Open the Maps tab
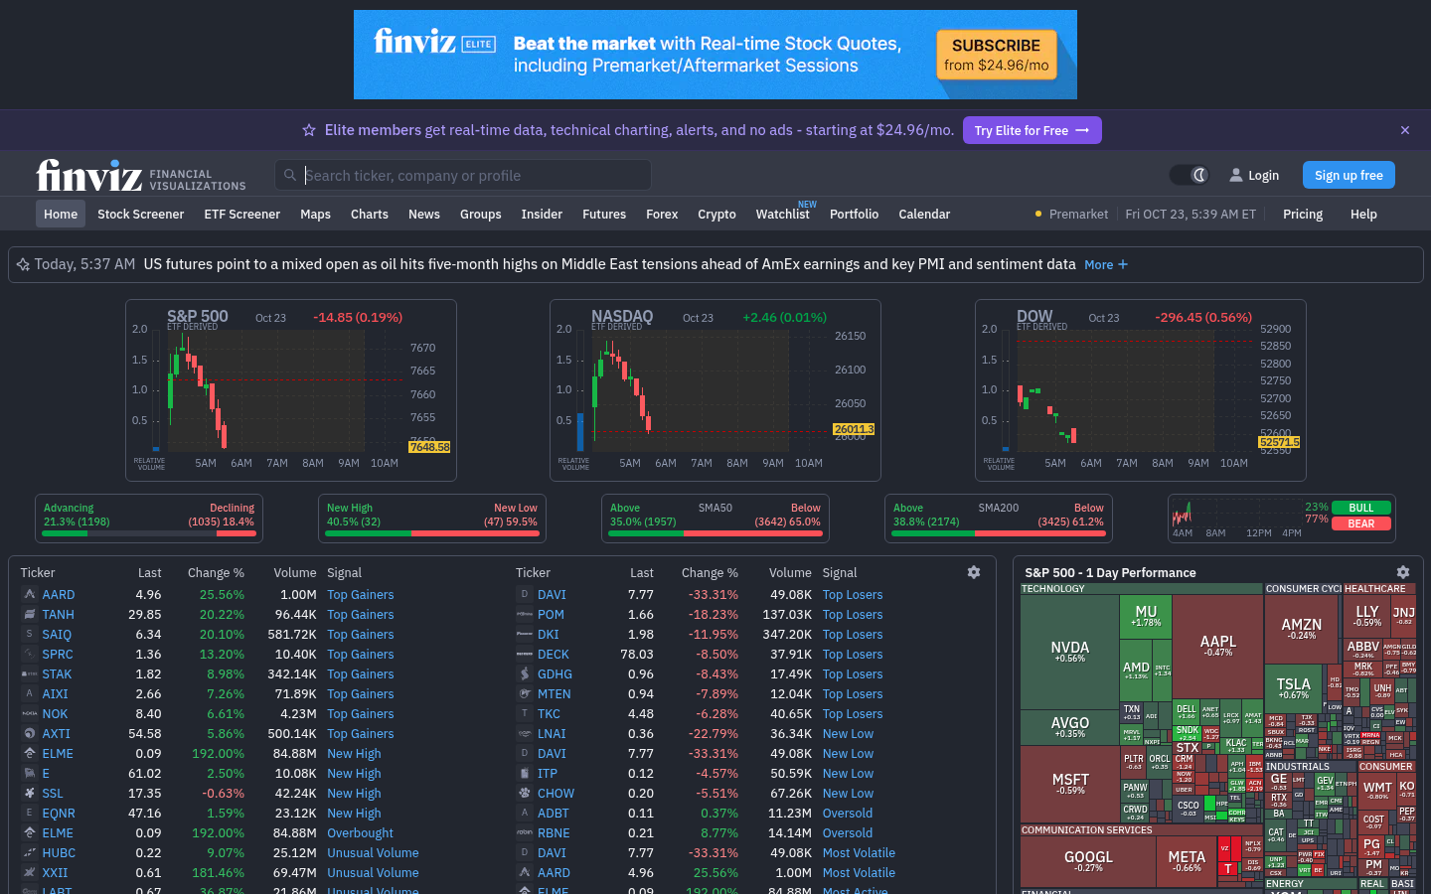Image resolution: width=1431 pixels, height=894 pixels. click(315, 214)
